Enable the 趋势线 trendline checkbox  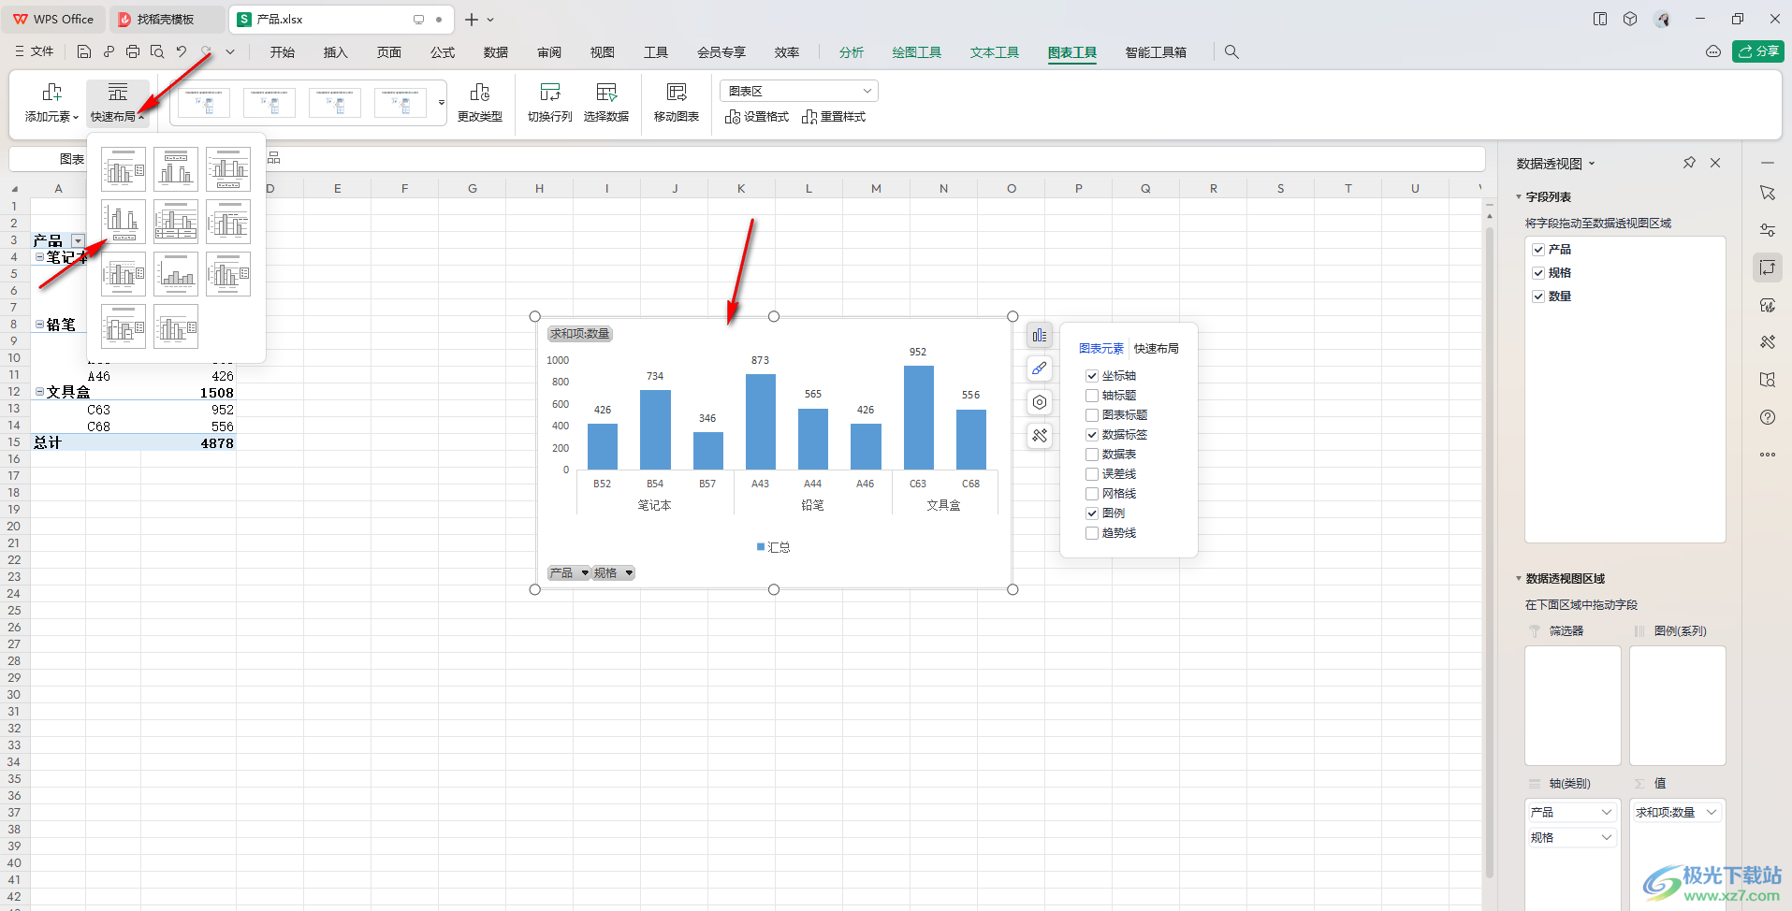click(1092, 533)
